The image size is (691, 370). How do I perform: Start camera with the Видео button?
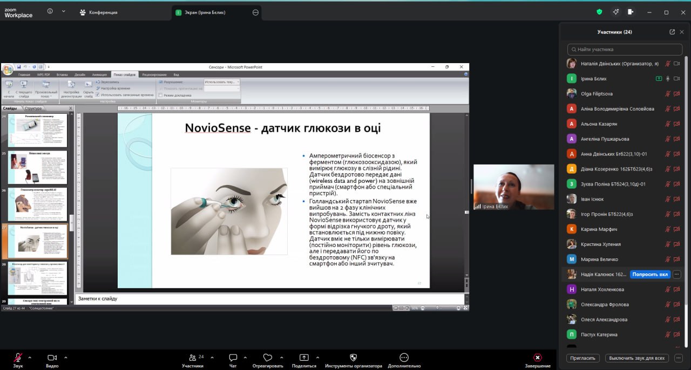[x=52, y=360]
